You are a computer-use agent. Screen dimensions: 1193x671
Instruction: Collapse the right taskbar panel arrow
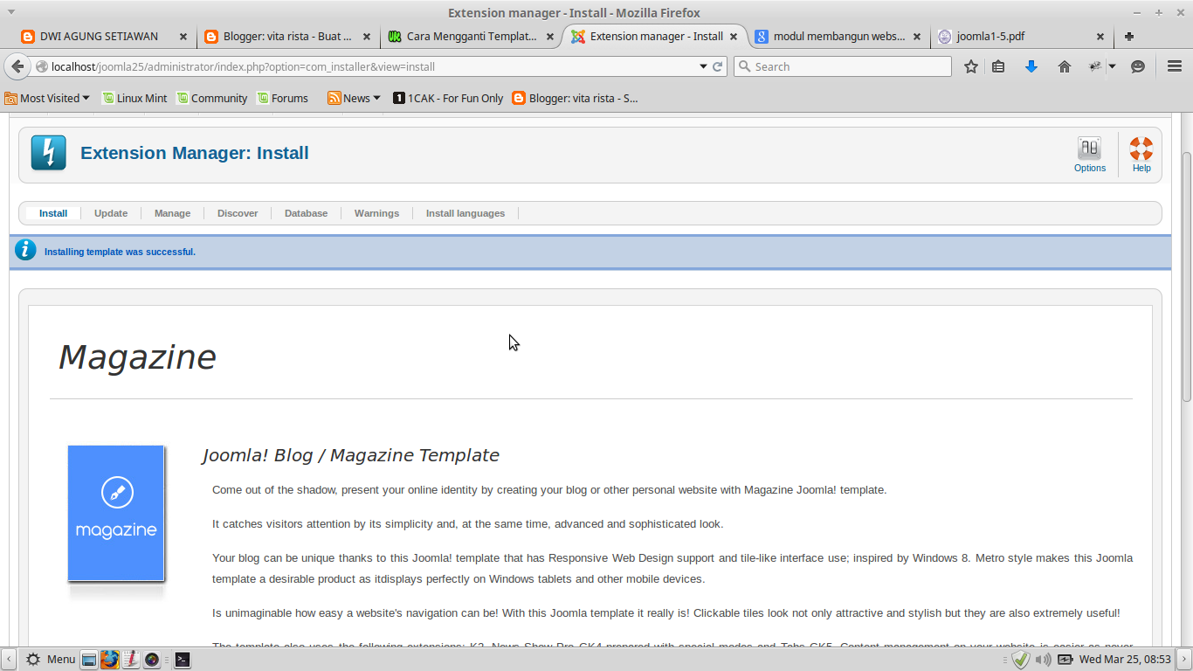click(x=1185, y=660)
